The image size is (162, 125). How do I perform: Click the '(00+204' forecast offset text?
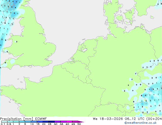154,119
